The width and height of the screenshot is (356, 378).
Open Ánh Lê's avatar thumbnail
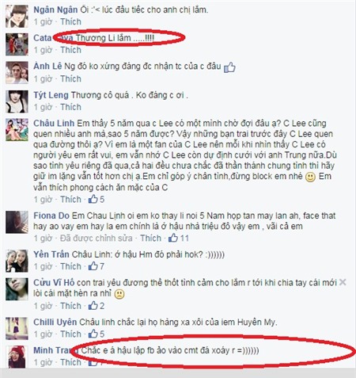(x=17, y=73)
